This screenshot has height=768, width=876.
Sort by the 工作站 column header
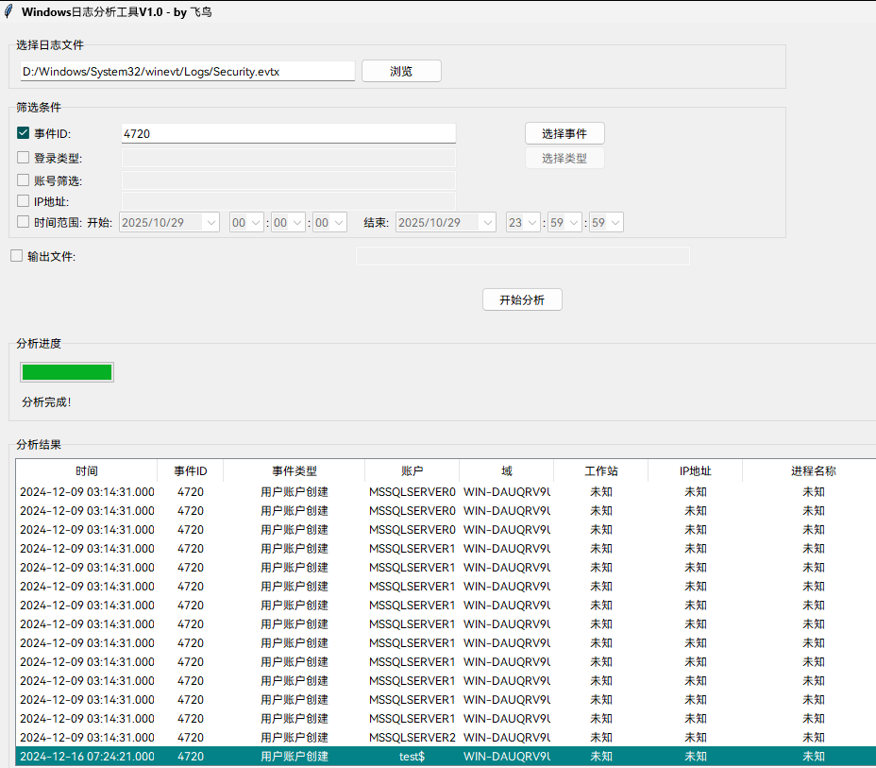tap(601, 471)
